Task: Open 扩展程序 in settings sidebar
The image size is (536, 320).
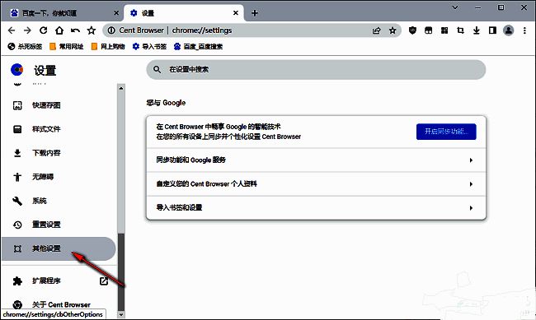Action: 59,281
